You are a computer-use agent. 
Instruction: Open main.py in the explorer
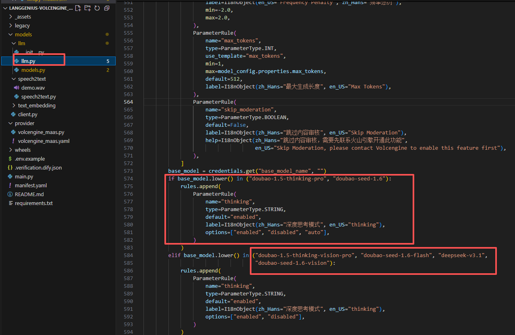pos(24,176)
